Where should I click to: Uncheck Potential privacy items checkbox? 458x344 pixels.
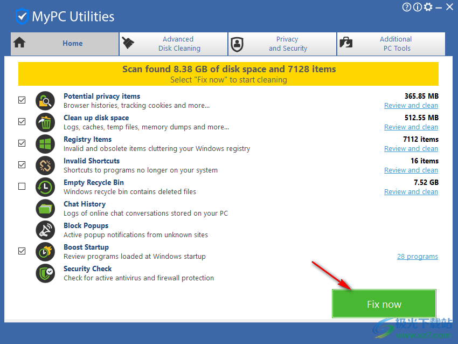click(x=22, y=100)
